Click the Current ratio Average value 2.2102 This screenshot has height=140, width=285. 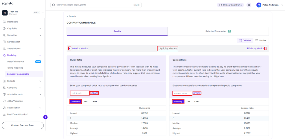[x=247, y=128]
